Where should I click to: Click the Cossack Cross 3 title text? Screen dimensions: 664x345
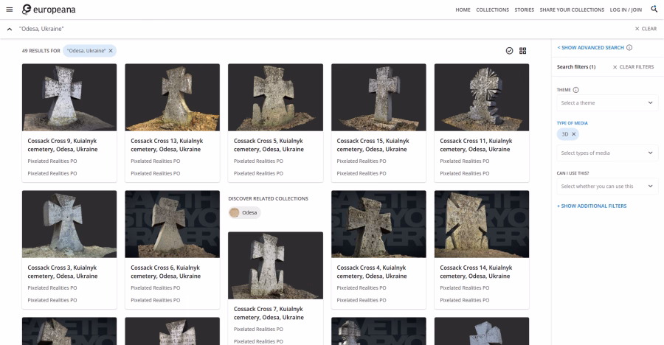[x=63, y=272]
